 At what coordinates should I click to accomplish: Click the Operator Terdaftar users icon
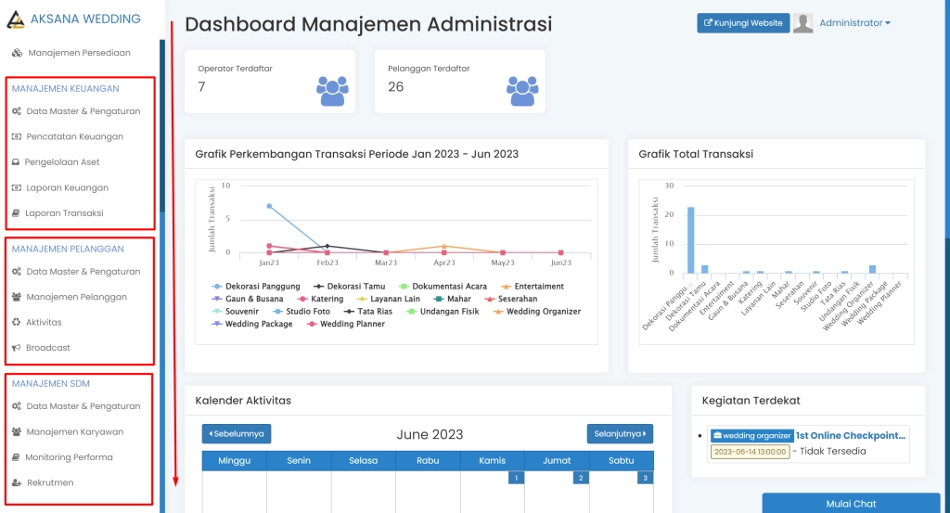tap(331, 90)
